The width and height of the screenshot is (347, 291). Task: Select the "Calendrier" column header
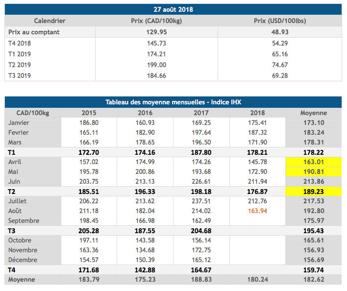(x=50, y=21)
